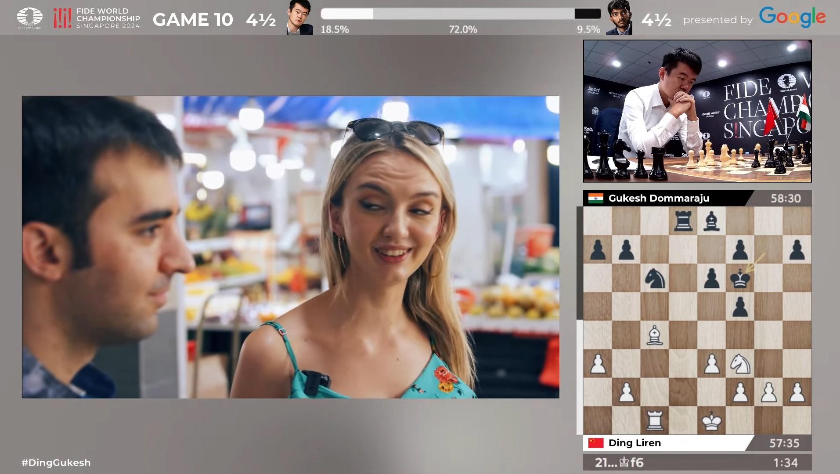Click the 18.5% white win percentage

click(335, 29)
